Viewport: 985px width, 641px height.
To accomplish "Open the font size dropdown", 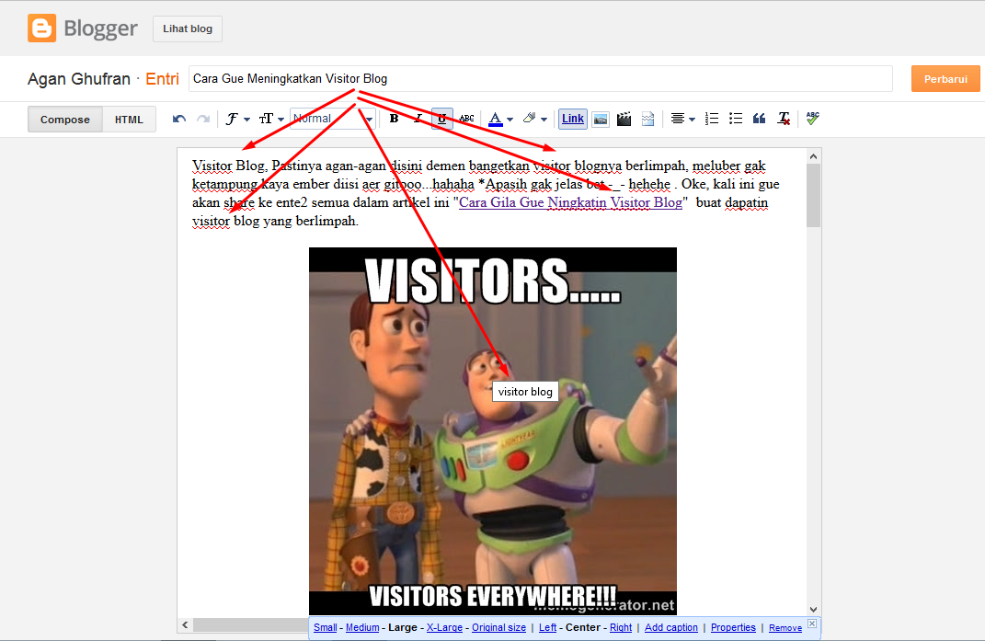I will tap(271, 119).
